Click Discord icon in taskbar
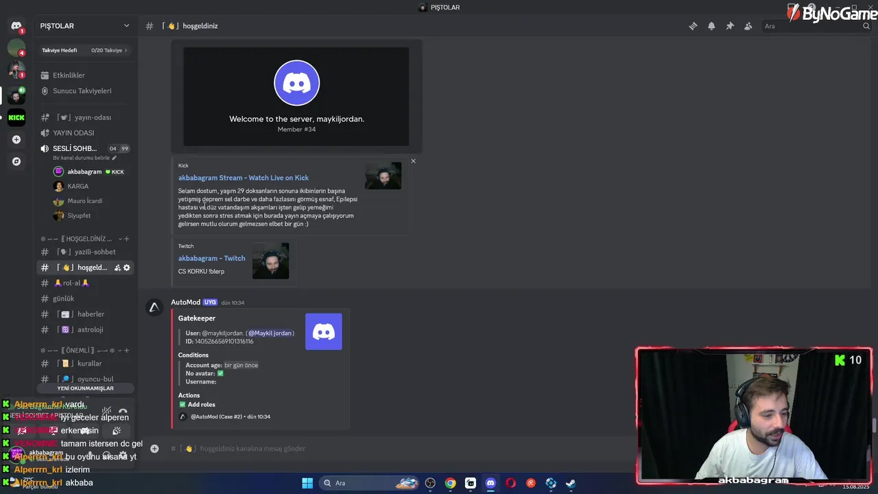The image size is (878, 494). 490,483
